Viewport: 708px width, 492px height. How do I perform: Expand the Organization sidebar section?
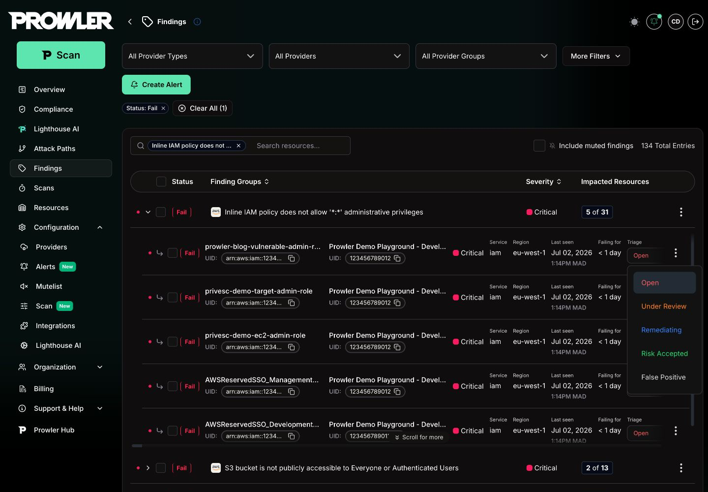click(x=100, y=367)
